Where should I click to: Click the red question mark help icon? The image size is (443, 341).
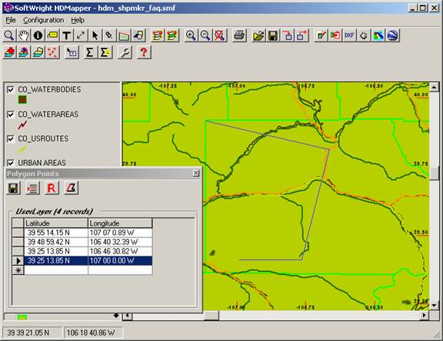[x=144, y=52]
